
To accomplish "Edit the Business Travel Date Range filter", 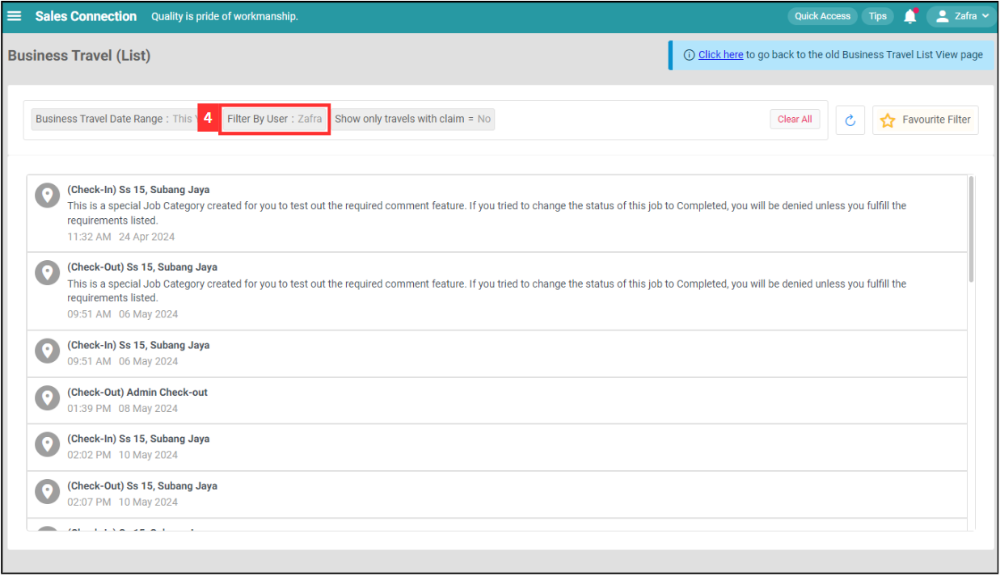I will point(114,119).
